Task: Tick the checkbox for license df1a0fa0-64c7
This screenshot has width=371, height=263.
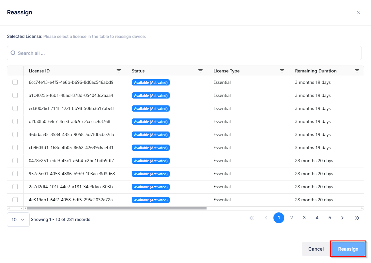Action: tap(15, 121)
